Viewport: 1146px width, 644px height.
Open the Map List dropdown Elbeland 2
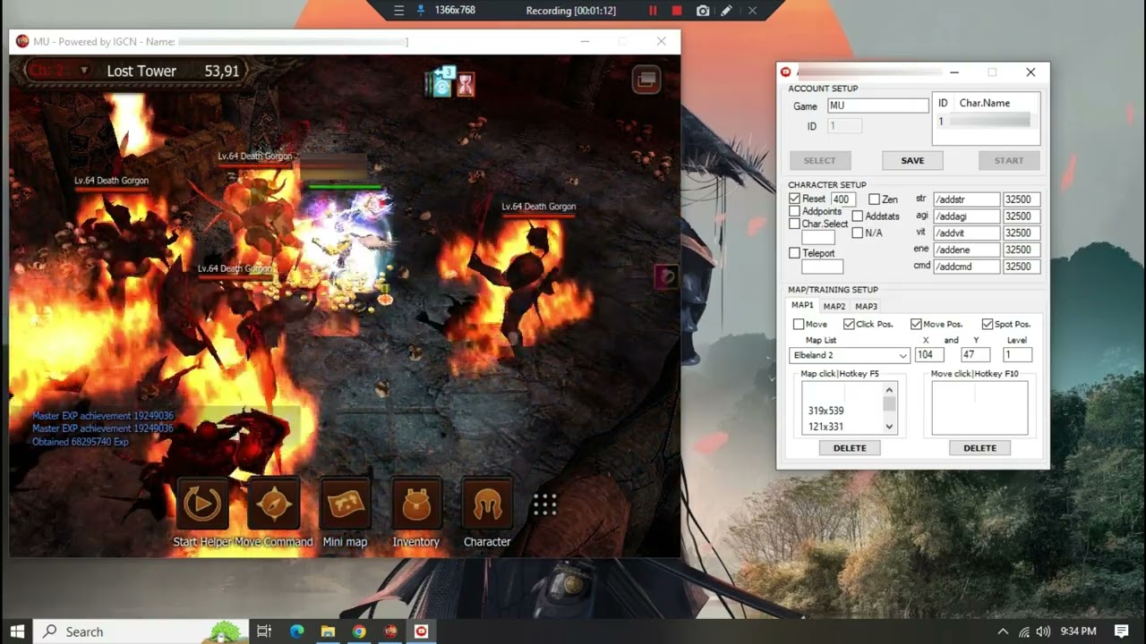[x=850, y=355]
